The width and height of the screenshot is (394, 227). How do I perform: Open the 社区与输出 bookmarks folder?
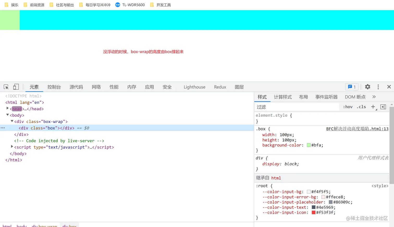pos(62,5)
